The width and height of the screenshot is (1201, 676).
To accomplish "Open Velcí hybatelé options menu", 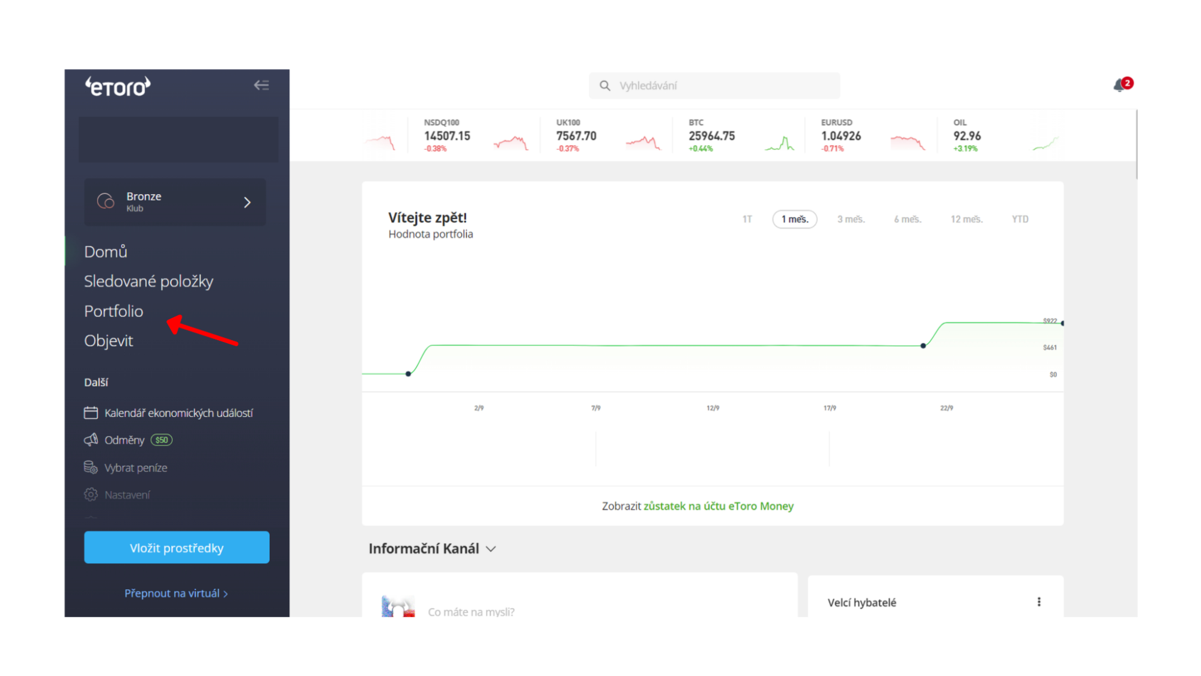I will [x=1039, y=601].
